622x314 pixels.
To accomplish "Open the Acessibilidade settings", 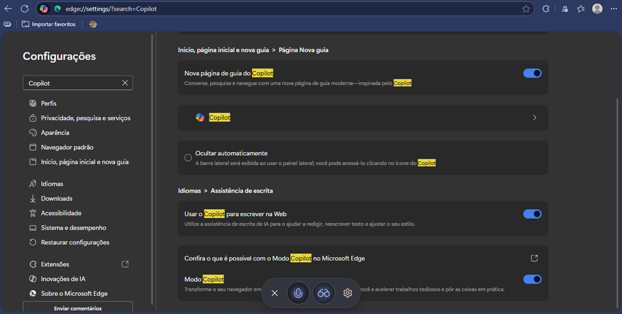I will pos(55,213).
